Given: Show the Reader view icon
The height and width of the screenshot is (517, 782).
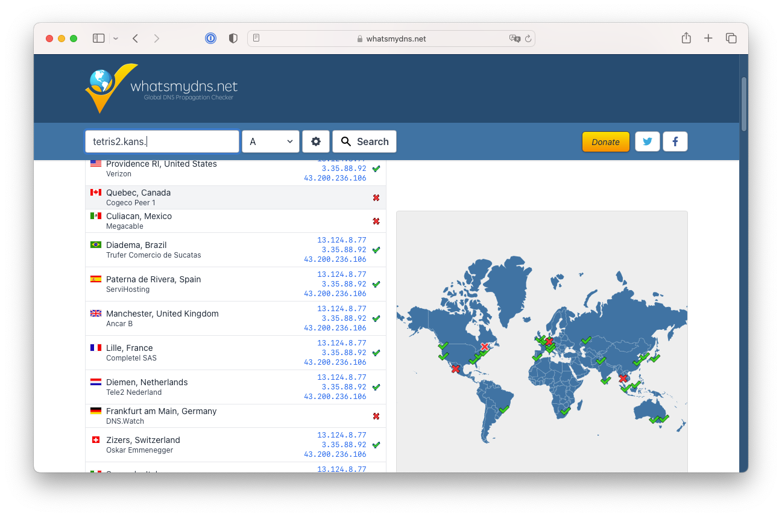Looking at the screenshot, I should [x=256, y=39].
